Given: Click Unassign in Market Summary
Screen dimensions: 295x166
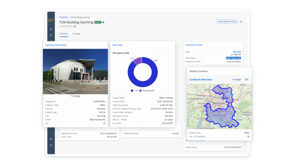Looking at the screenshot, I should coord(237,80).
